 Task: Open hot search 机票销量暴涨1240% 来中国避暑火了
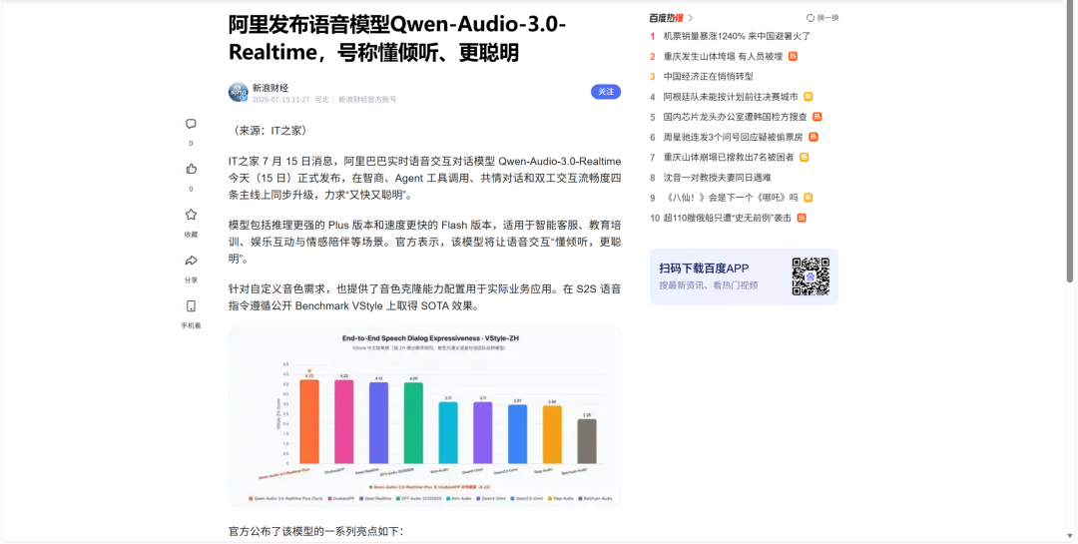(x=737, y=36)
